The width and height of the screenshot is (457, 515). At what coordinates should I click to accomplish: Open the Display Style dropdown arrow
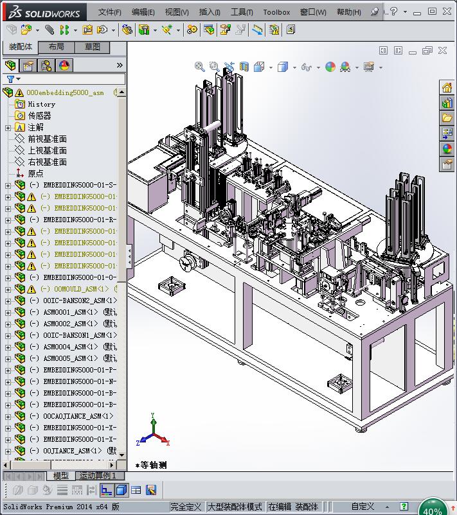[x=294, y=67]
